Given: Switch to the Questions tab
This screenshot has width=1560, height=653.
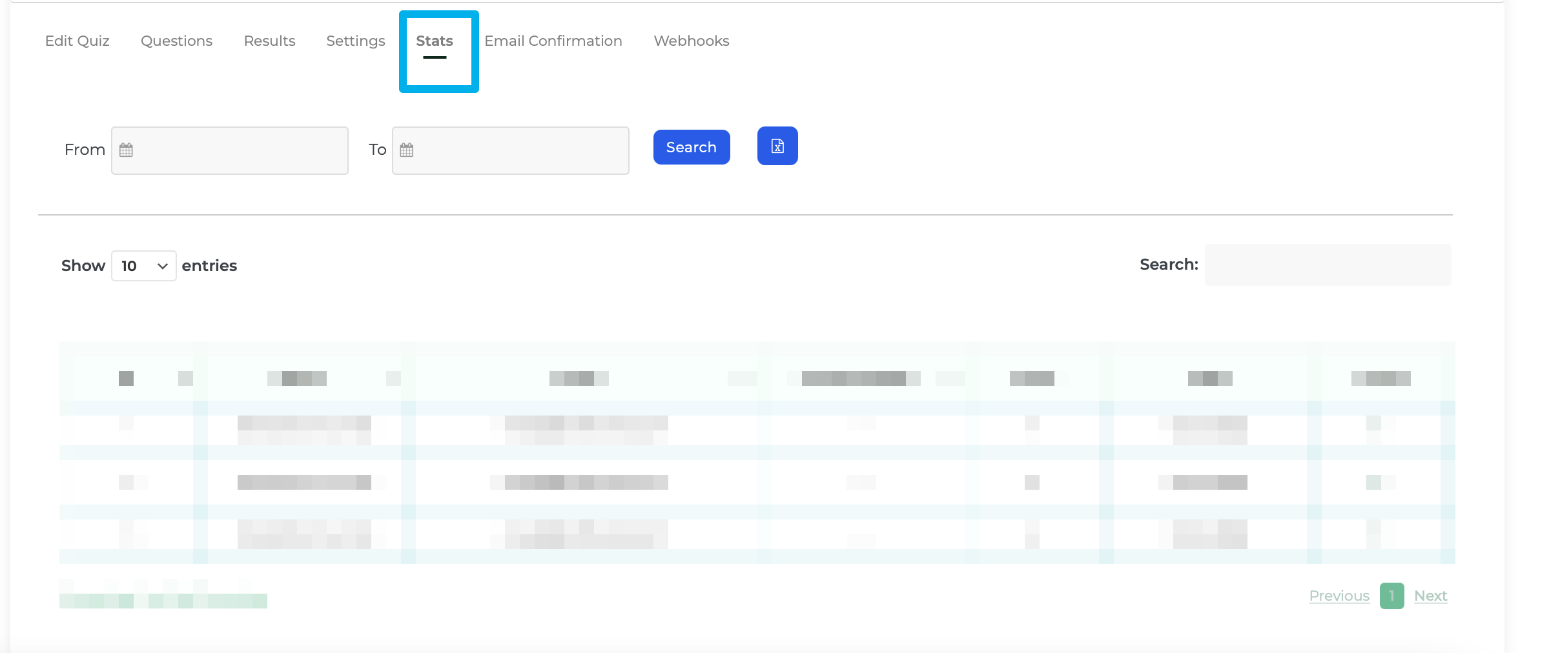Looking at the screenshot, I should pyautogui.click(x=176, y=41).
